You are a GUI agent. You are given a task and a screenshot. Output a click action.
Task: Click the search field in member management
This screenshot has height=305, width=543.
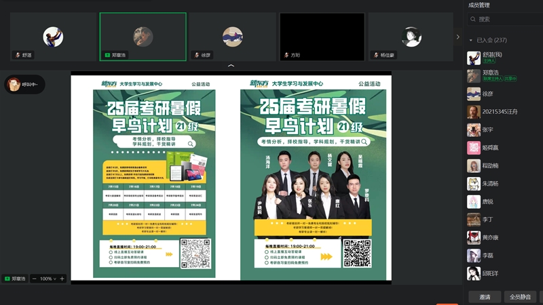(505, 20)
